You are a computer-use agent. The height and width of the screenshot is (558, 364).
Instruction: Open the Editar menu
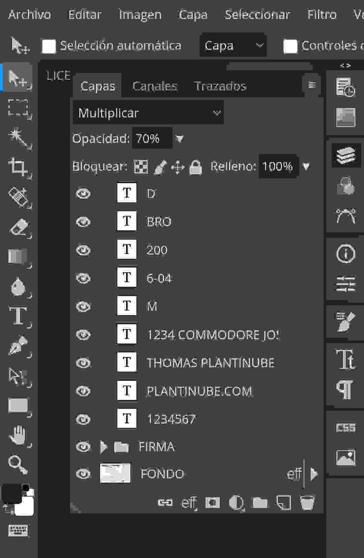click(x=85, y=15)
